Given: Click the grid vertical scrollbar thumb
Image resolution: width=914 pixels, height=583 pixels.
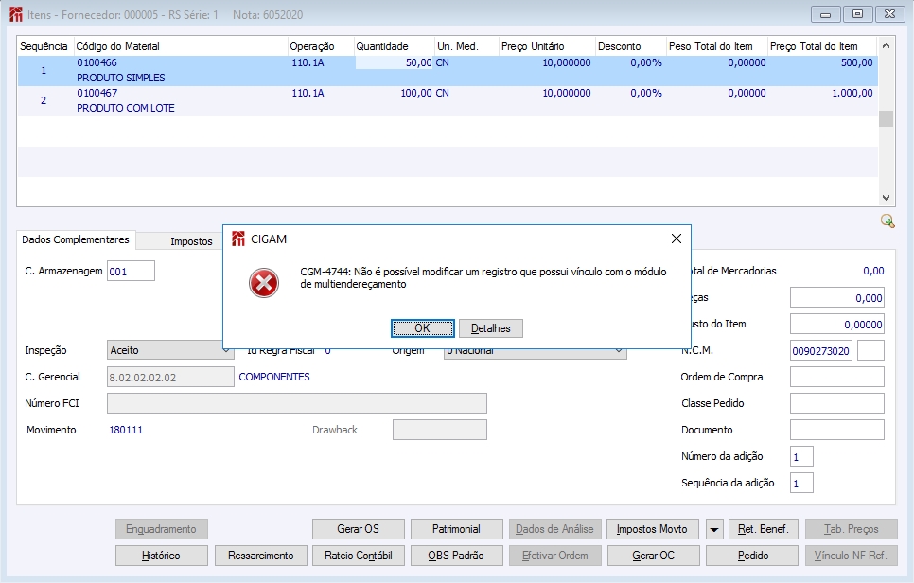Looking at the screenshot, I should [x=886, y=118].
